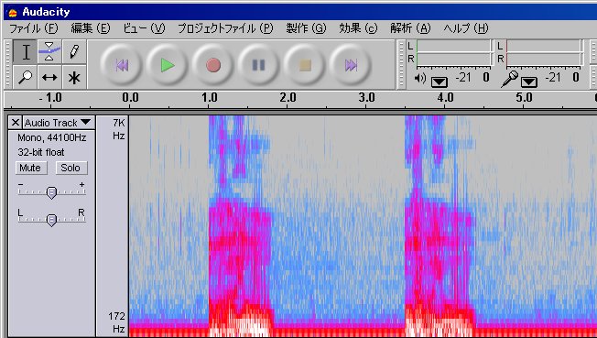Click the 32-bit float track info text
Viewport: 597px width, 338px height.
(40, 152)
